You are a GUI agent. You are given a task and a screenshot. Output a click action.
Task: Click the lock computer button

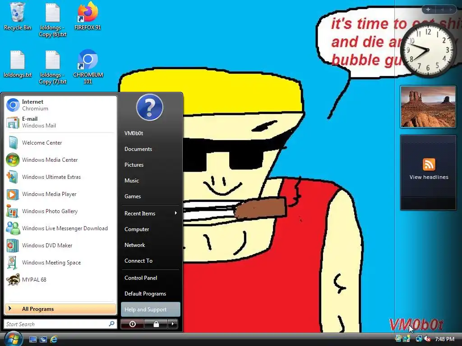[x=156, y=324]
